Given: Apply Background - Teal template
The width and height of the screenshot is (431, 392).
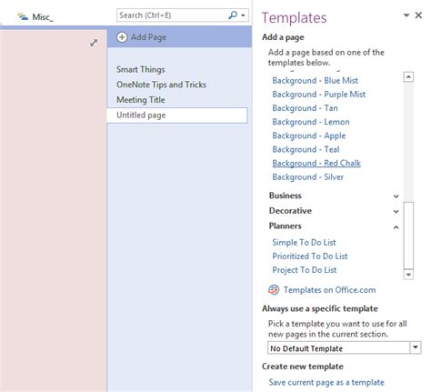Looking at the screenshot, I should [306, 149].
